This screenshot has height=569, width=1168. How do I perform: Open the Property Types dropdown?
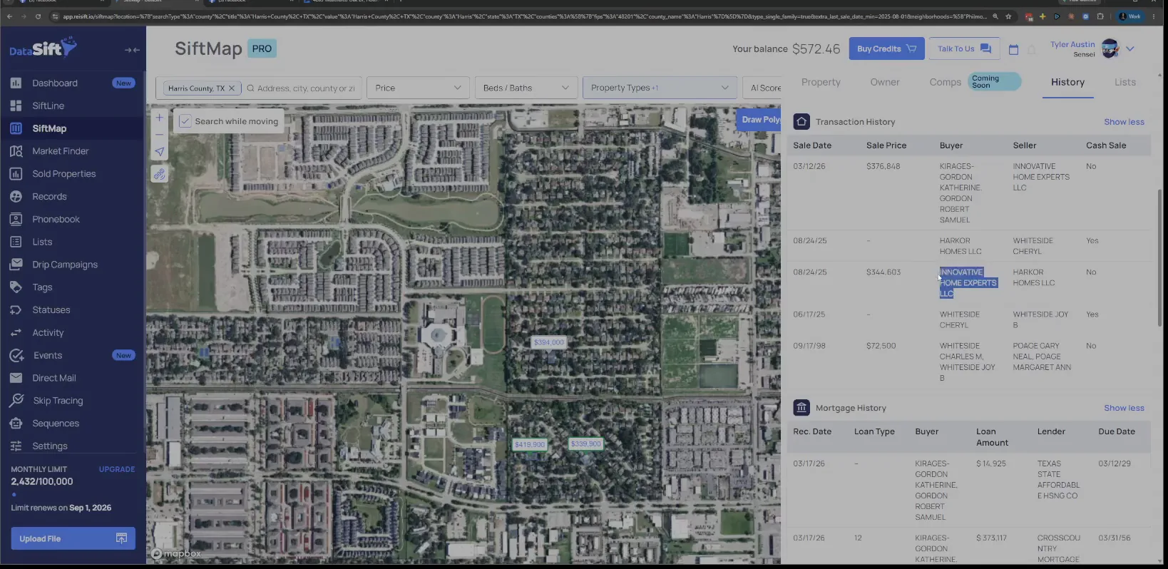[x=660, y=88]
